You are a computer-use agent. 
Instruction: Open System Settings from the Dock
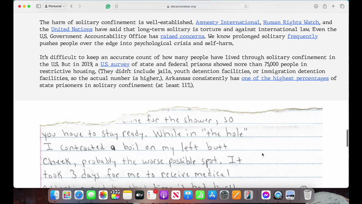pos(224,195)
